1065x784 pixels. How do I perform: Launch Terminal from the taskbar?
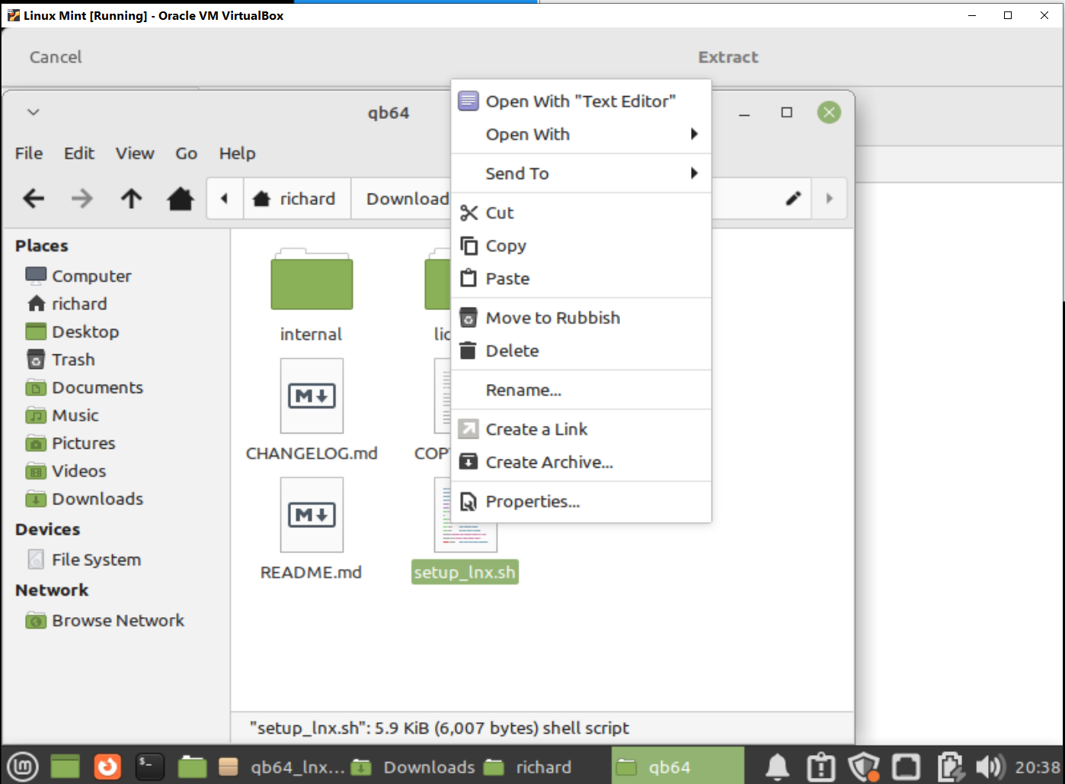149,766
